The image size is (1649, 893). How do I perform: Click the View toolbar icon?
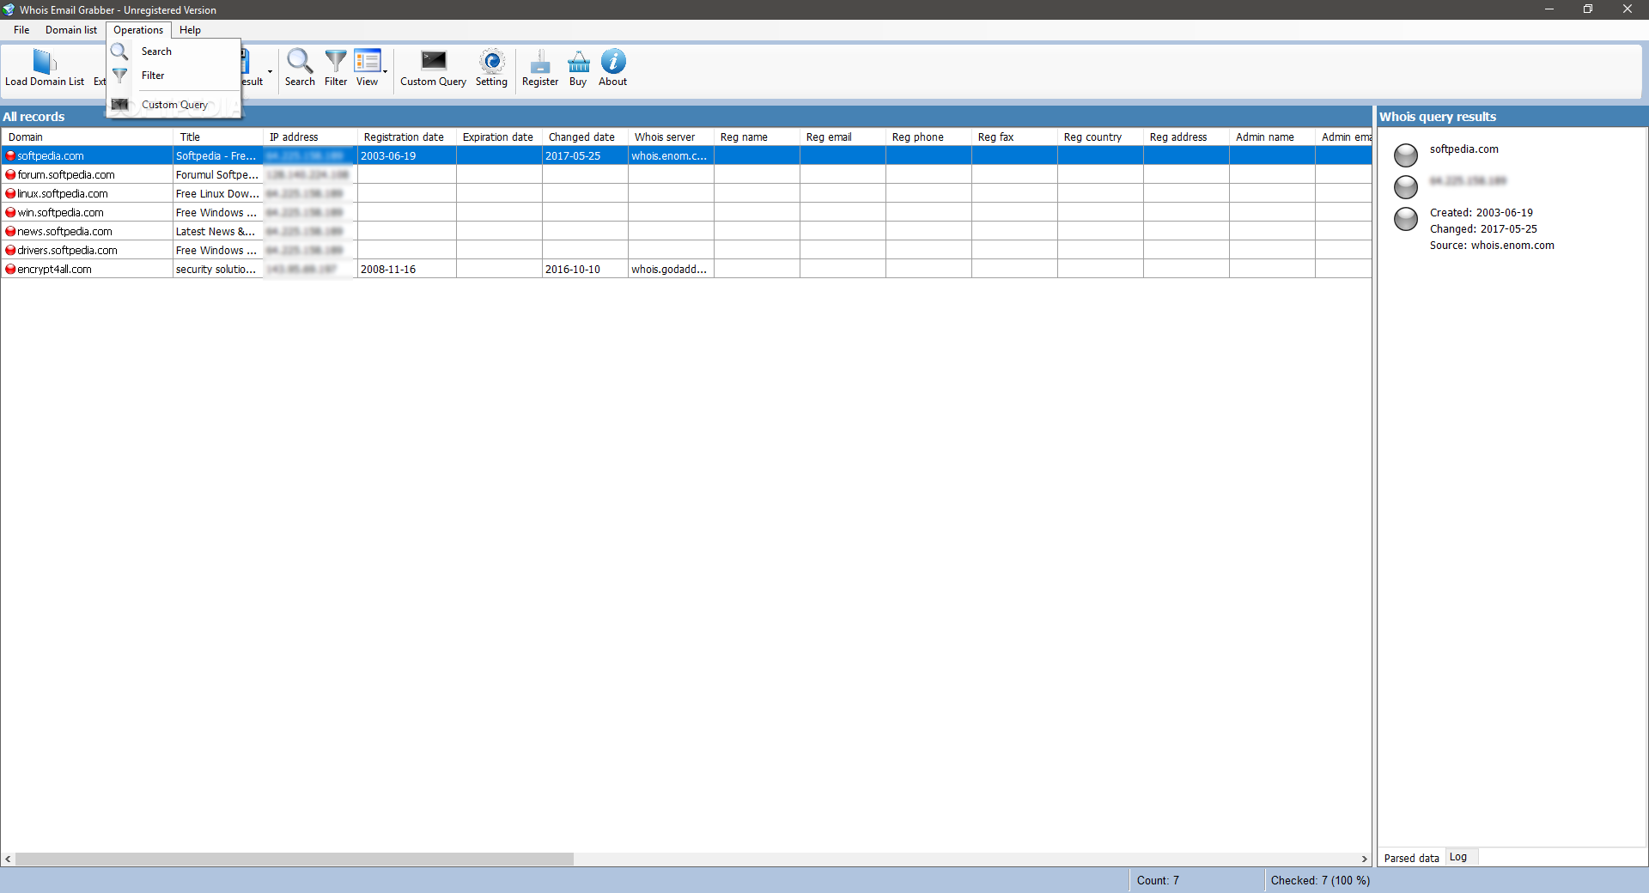point(367,61)
